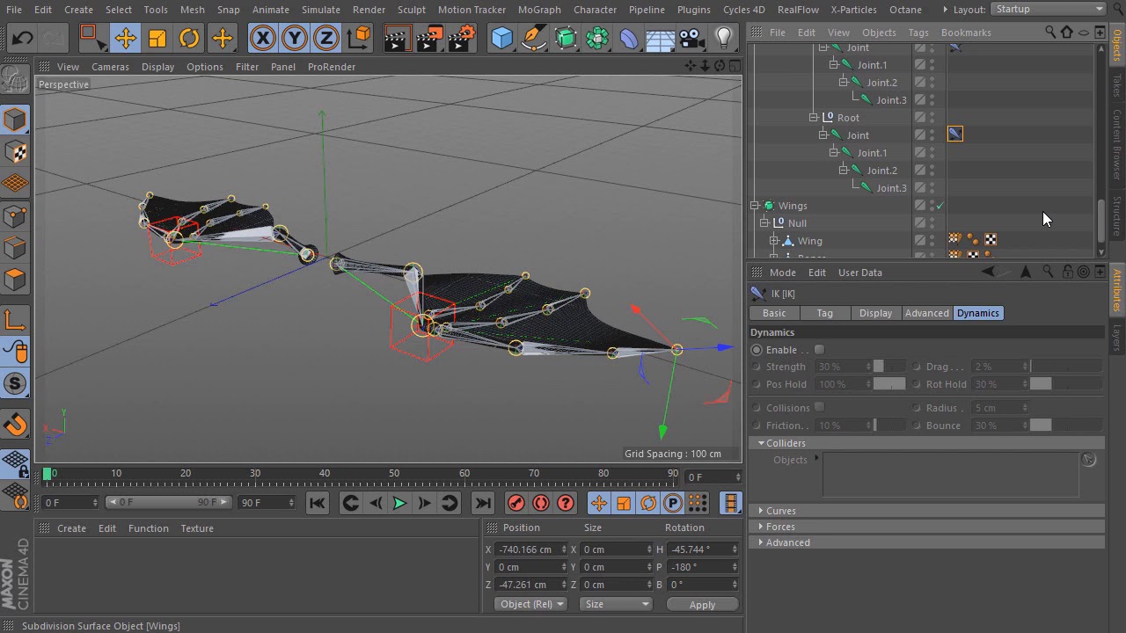Click the frame 50 mark on the timeline ruler
This screenshot has width=1126, height=633.
click(x=394, y=476)
